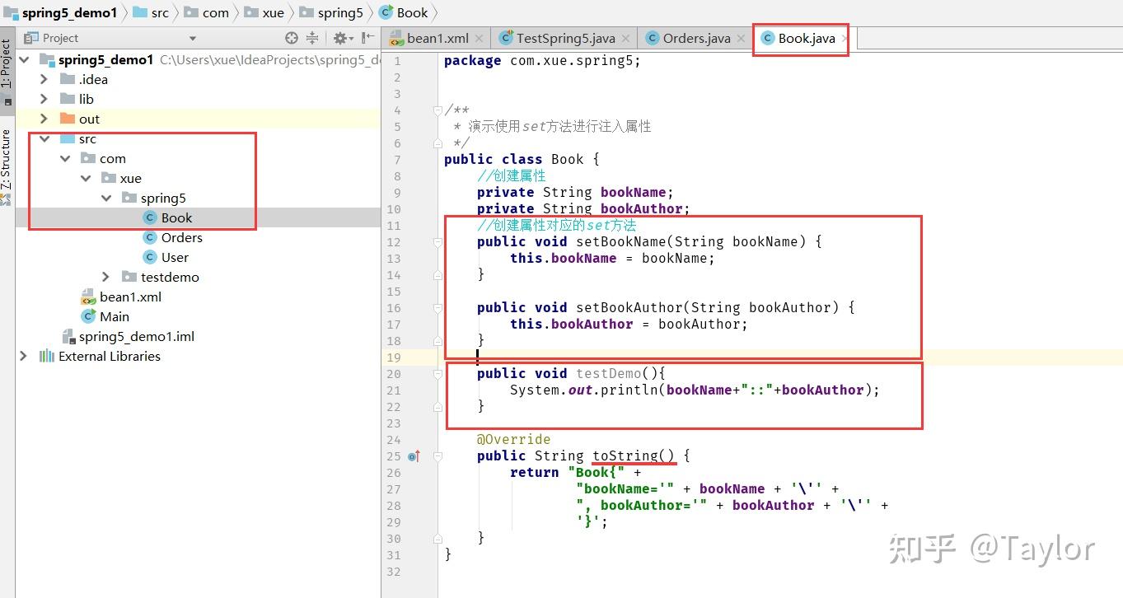Click the testDemo method name
Viewport: 1123px width, 598px height.
608,373
